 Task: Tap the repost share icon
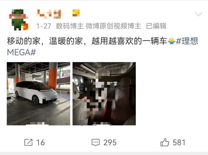[x=28, y=142]
